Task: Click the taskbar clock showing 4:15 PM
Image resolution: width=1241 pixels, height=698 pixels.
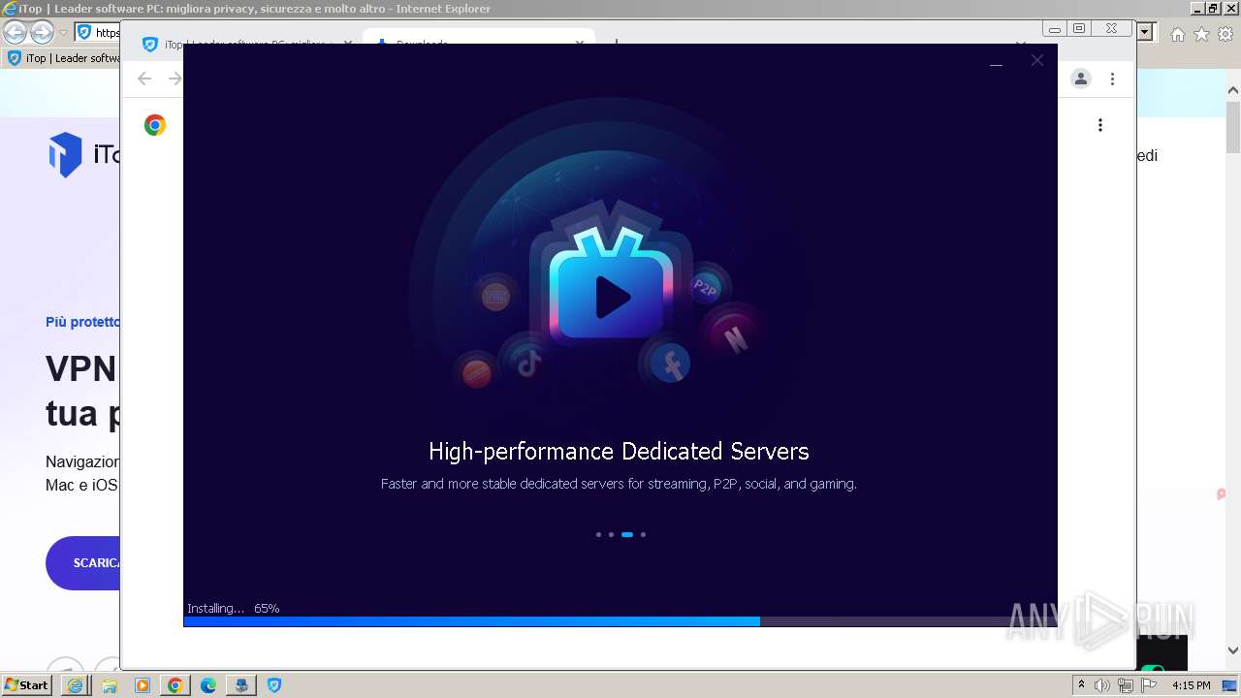Action: point(1192,685)
